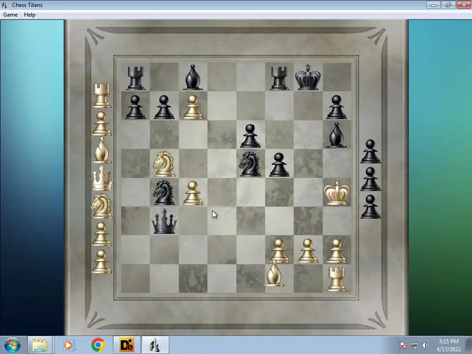
Task: Click the captured white rook beside the board
Action: pos(101,96)
